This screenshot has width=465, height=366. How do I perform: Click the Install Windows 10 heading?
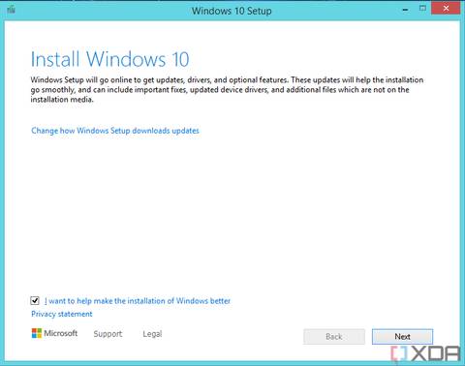[x=109, y=59]
